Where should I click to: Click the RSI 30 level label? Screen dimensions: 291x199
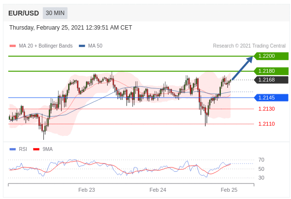coord(261,178)
